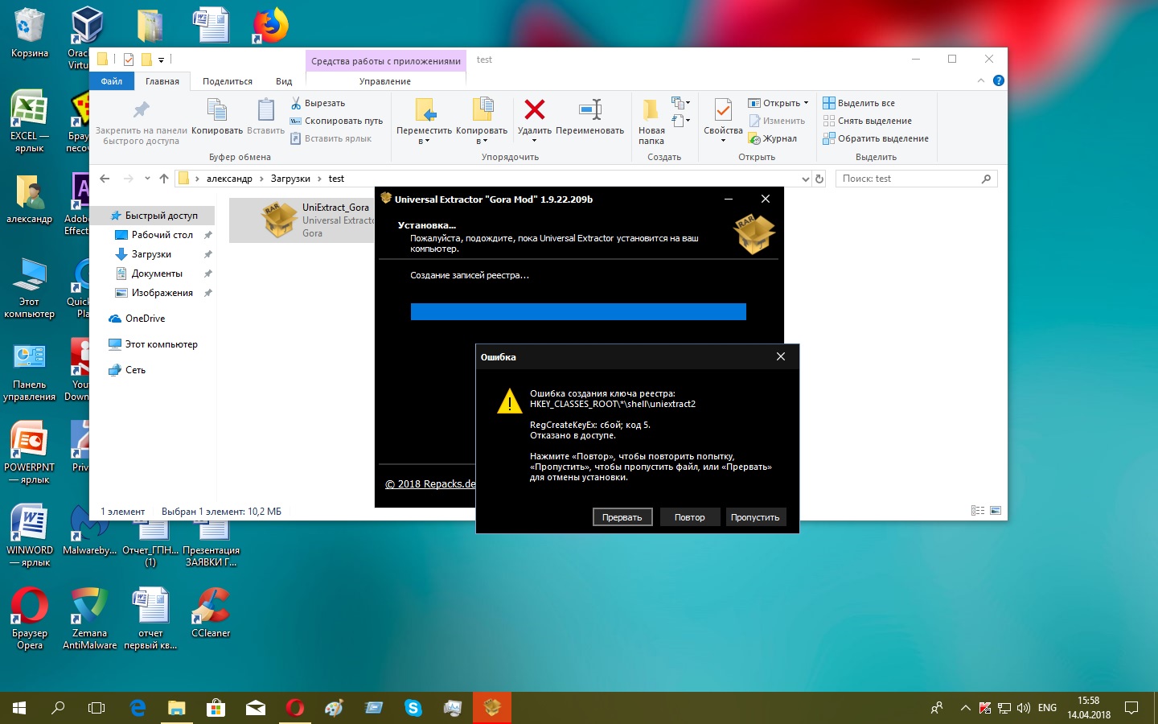Click the search field (Поиск: test)
The height and width of the screenshot is (724, 1158).
click(909, 179)
